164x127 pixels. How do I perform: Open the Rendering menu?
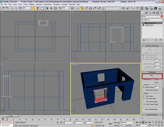[57, 4]
